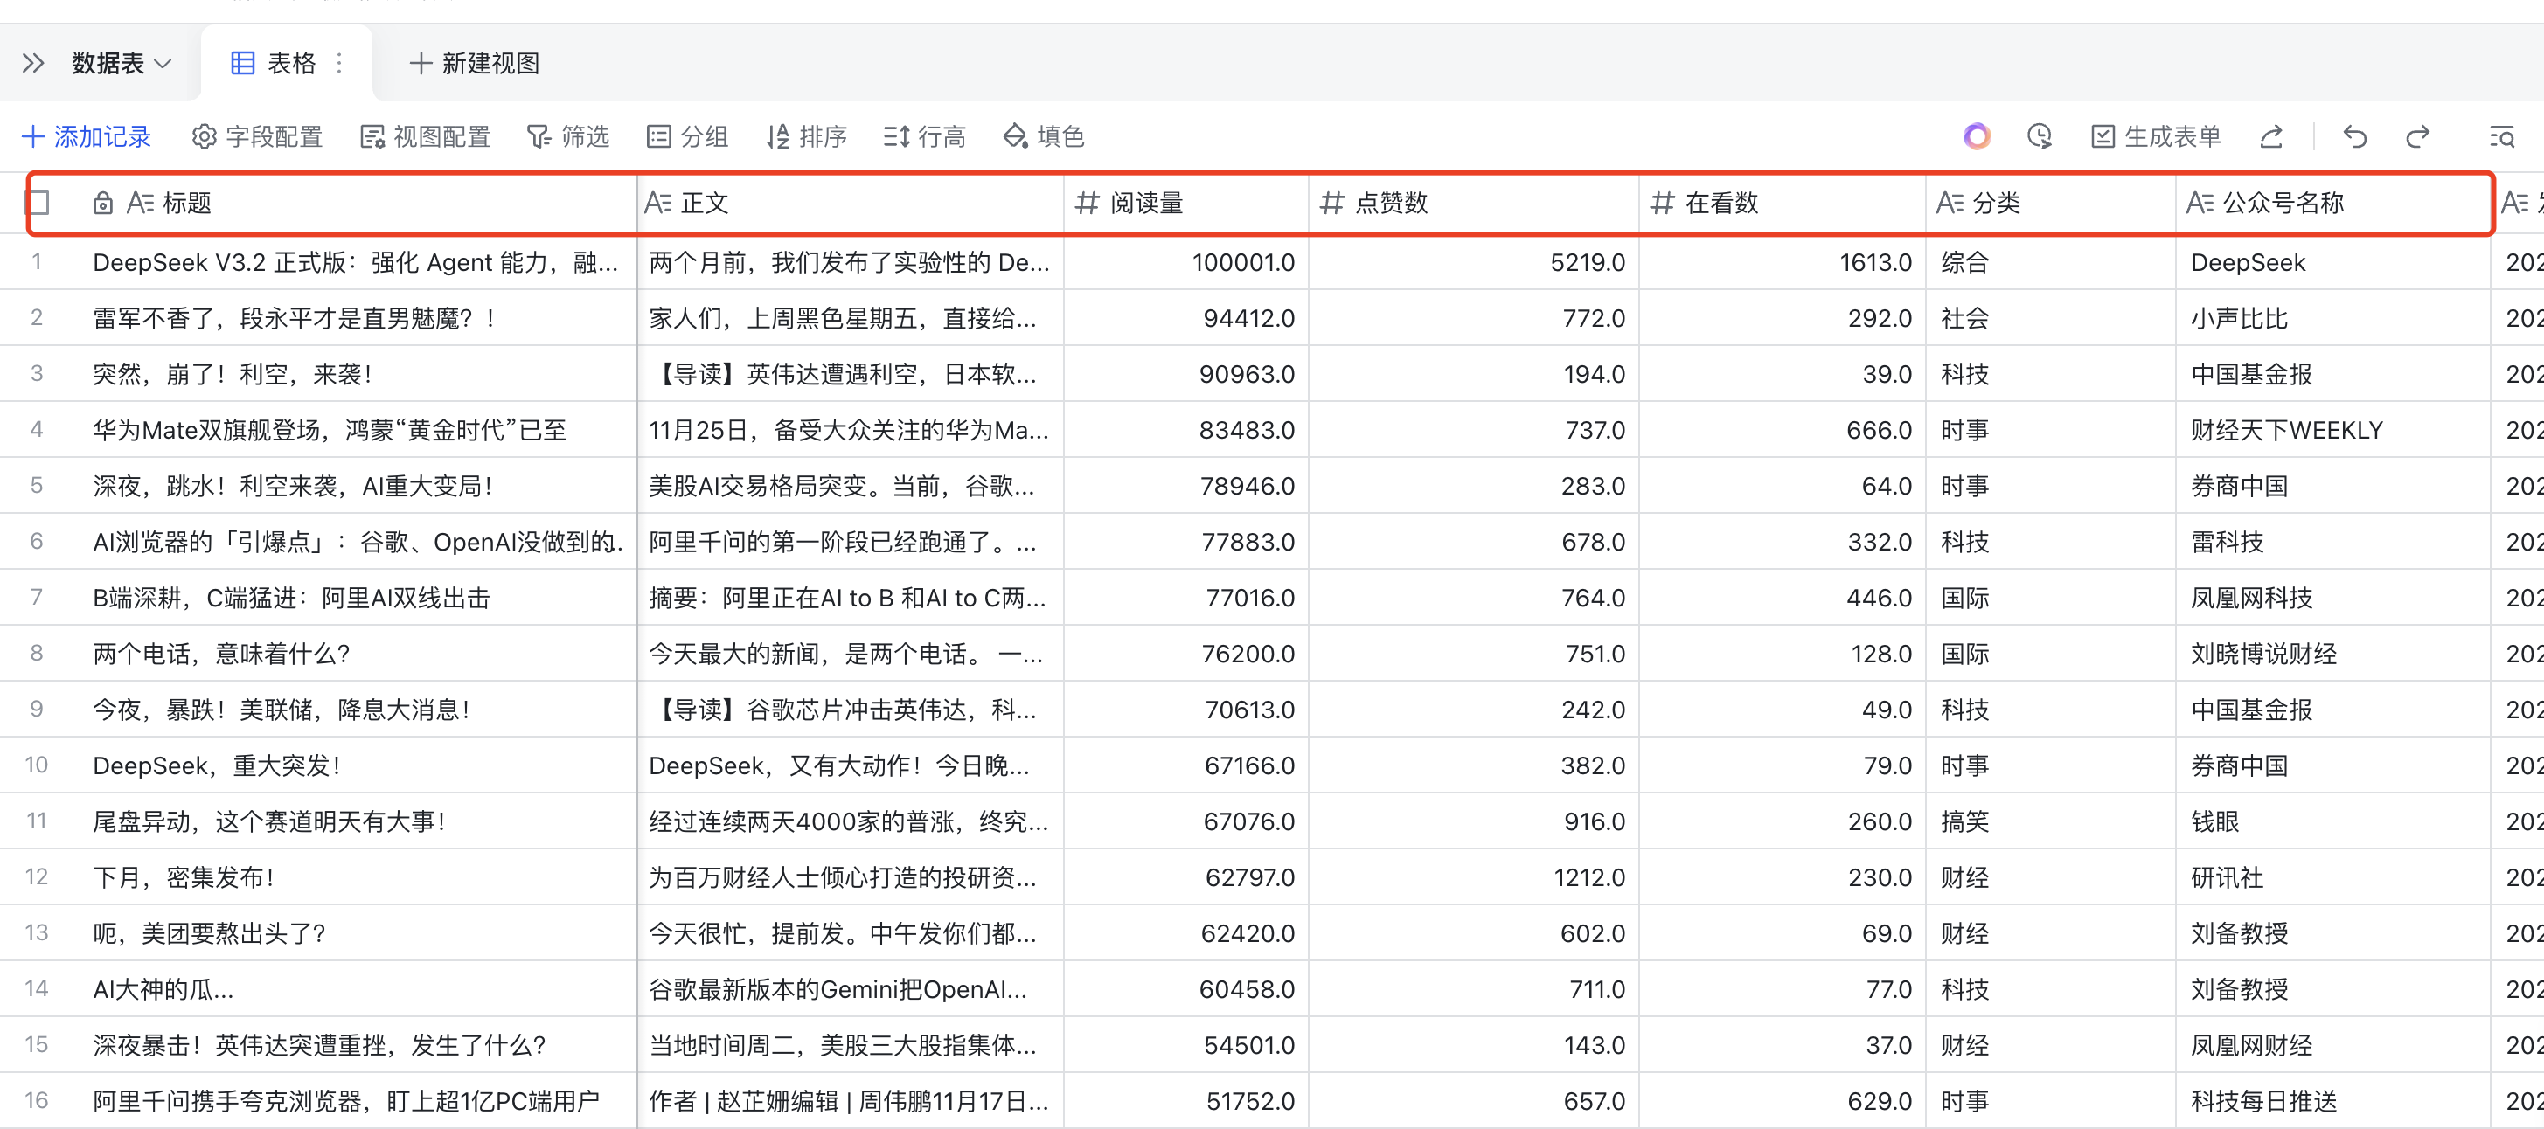2544x1129 pixels.
Task: Switch to the 表格 view tab
Action: click(x=287, y=62)
